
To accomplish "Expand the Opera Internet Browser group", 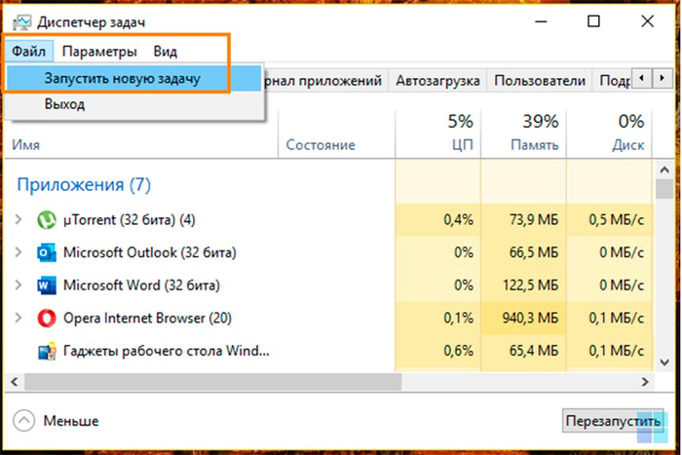I will click(x=19, y=319).
